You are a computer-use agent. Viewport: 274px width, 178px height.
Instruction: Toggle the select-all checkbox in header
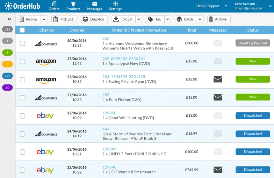[x=22, y=30]
